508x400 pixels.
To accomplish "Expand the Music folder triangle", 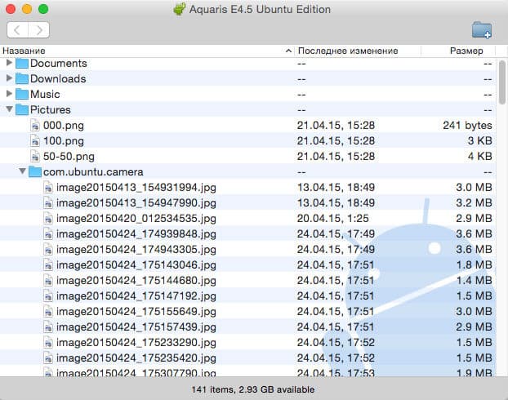I will 9,94.
